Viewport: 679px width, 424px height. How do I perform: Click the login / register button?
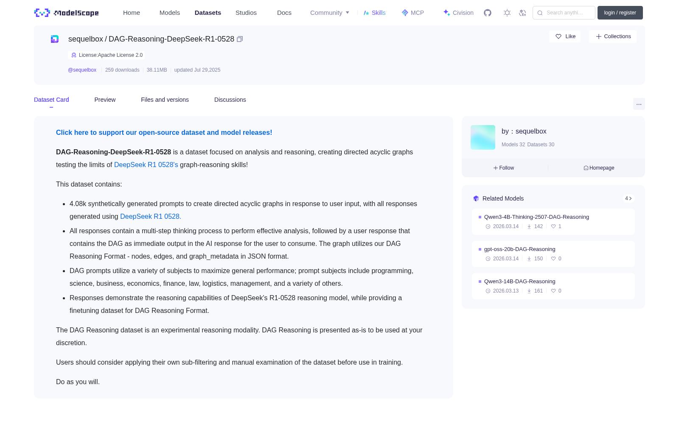pyautogui.click(x=620, y=13)
